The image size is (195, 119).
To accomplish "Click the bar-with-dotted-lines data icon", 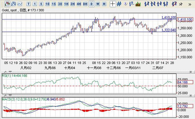I will click(132, 4).
